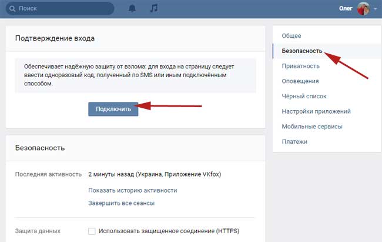Click the username Олег in the header

click(x=346, y=9)
